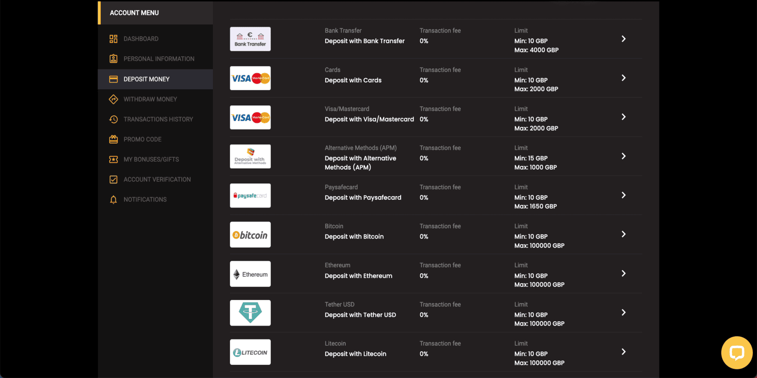Screen dimensions: 757x378
Task: Open the live chat bubble
Action: point(737,352)
